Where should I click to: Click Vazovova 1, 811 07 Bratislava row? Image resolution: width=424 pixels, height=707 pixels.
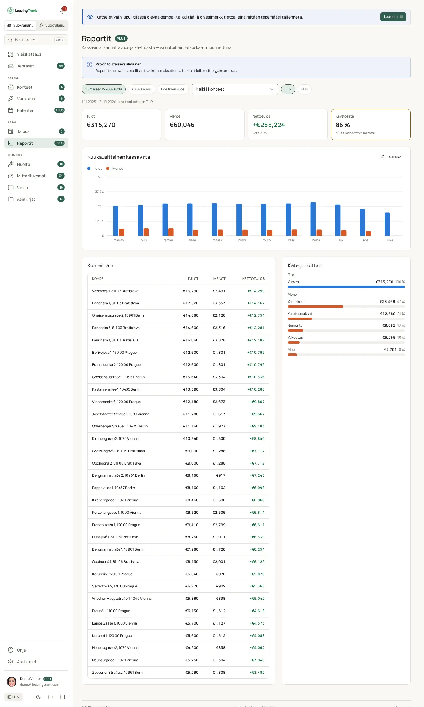(x=178, y=291)
